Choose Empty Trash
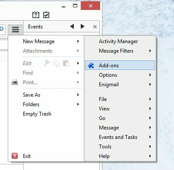This screenshot has width=174, height=170. pyautogui.click(x=46, y=114)
